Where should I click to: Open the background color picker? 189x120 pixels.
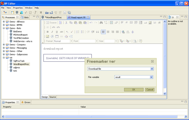[128, 41]
